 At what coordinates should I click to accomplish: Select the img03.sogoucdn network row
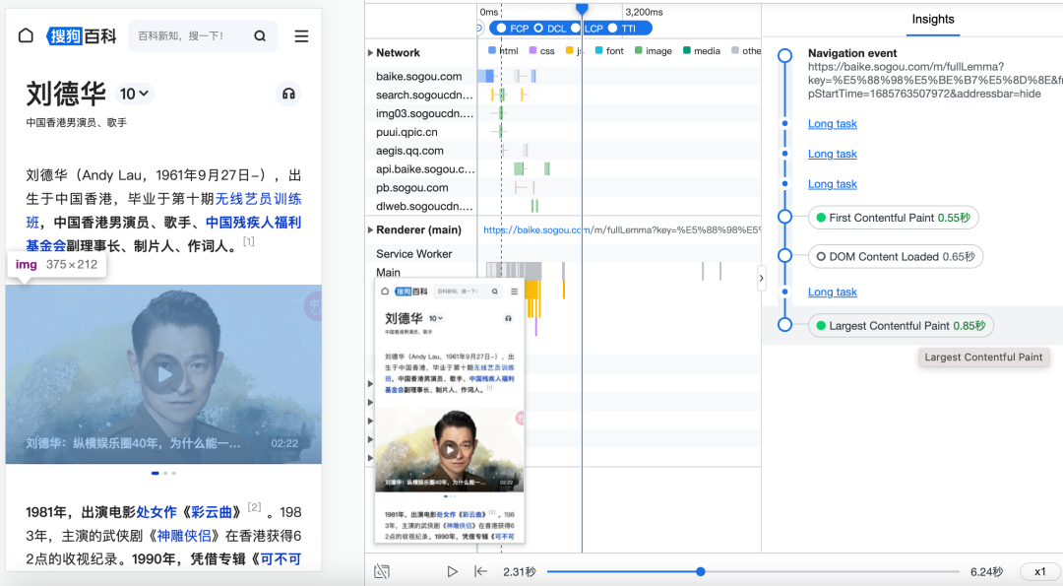coord(563,113)
